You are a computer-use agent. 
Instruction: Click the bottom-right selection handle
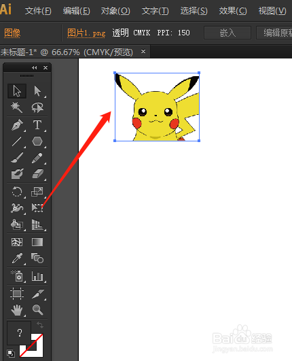[199, 141]
